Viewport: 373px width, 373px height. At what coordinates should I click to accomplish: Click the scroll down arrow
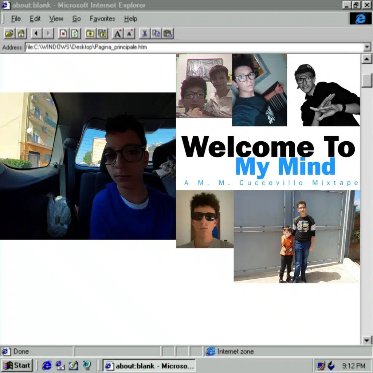pos(366,340)
